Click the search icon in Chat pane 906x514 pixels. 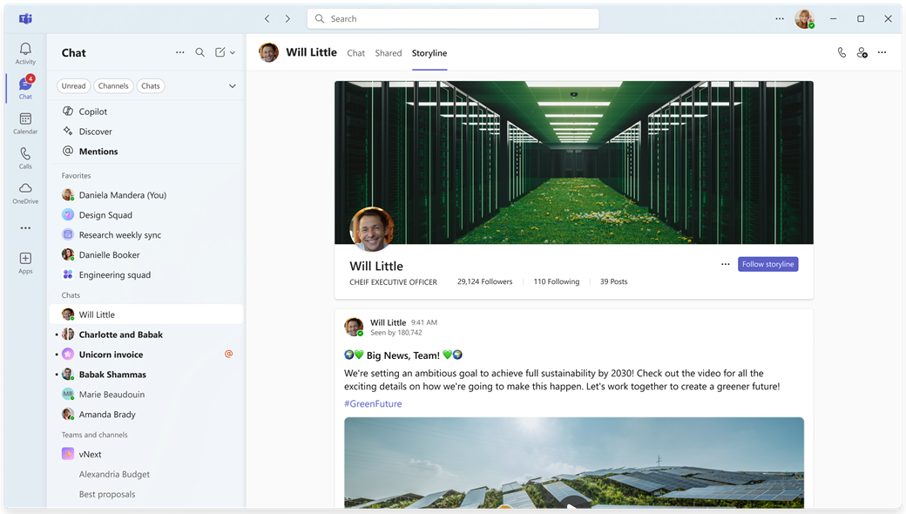(x=199, y=53)
